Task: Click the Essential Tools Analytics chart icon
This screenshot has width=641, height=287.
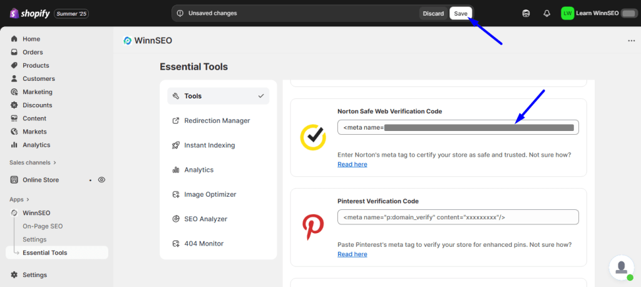Action: click(x=176, y=170)
